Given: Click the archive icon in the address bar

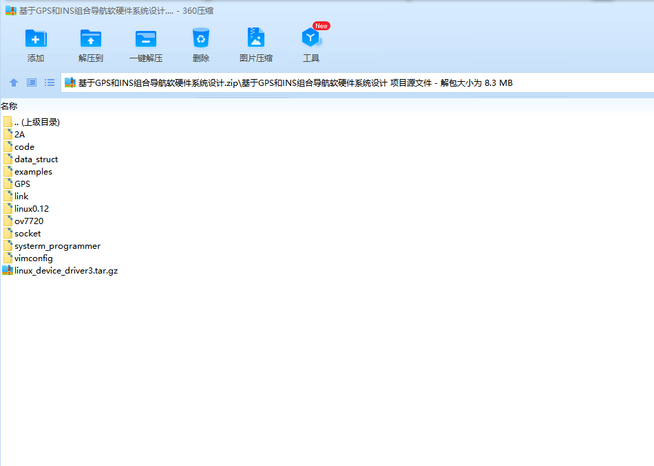Looking at the screenshot, I should point(70,82).
